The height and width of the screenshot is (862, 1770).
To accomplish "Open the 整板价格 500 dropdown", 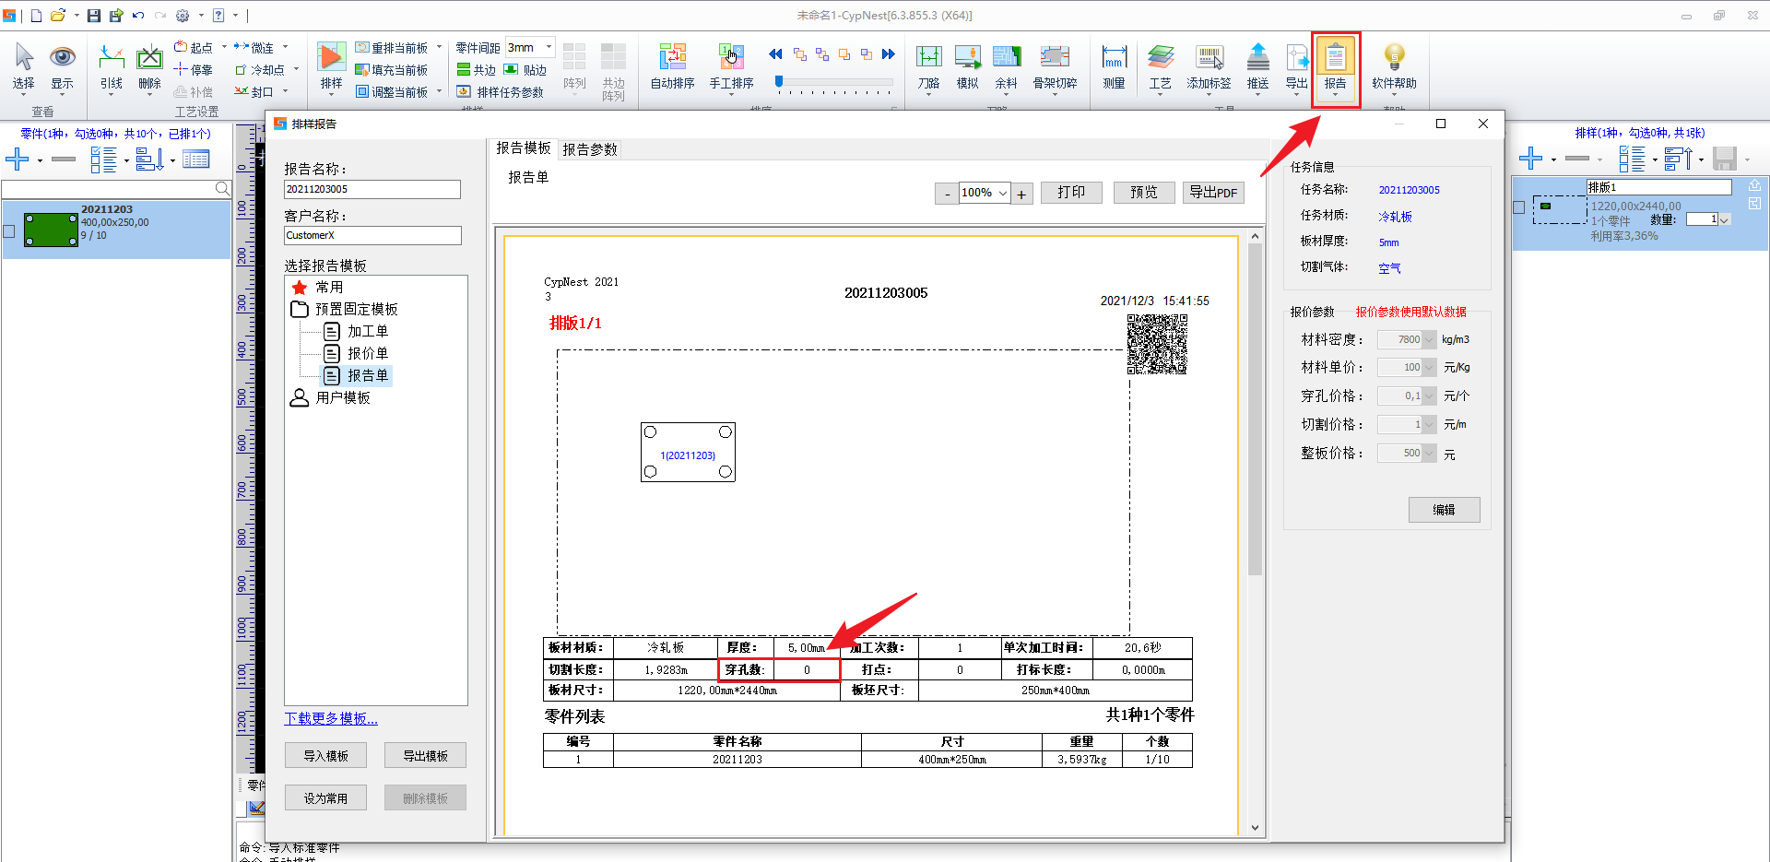I will click(1429, 454).
